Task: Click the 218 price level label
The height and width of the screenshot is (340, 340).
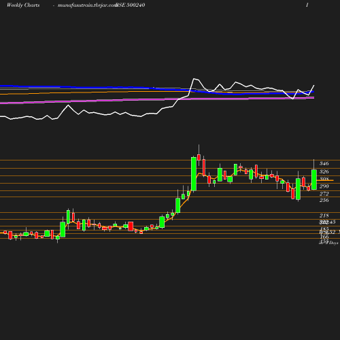Action: [x=324, y=216]
